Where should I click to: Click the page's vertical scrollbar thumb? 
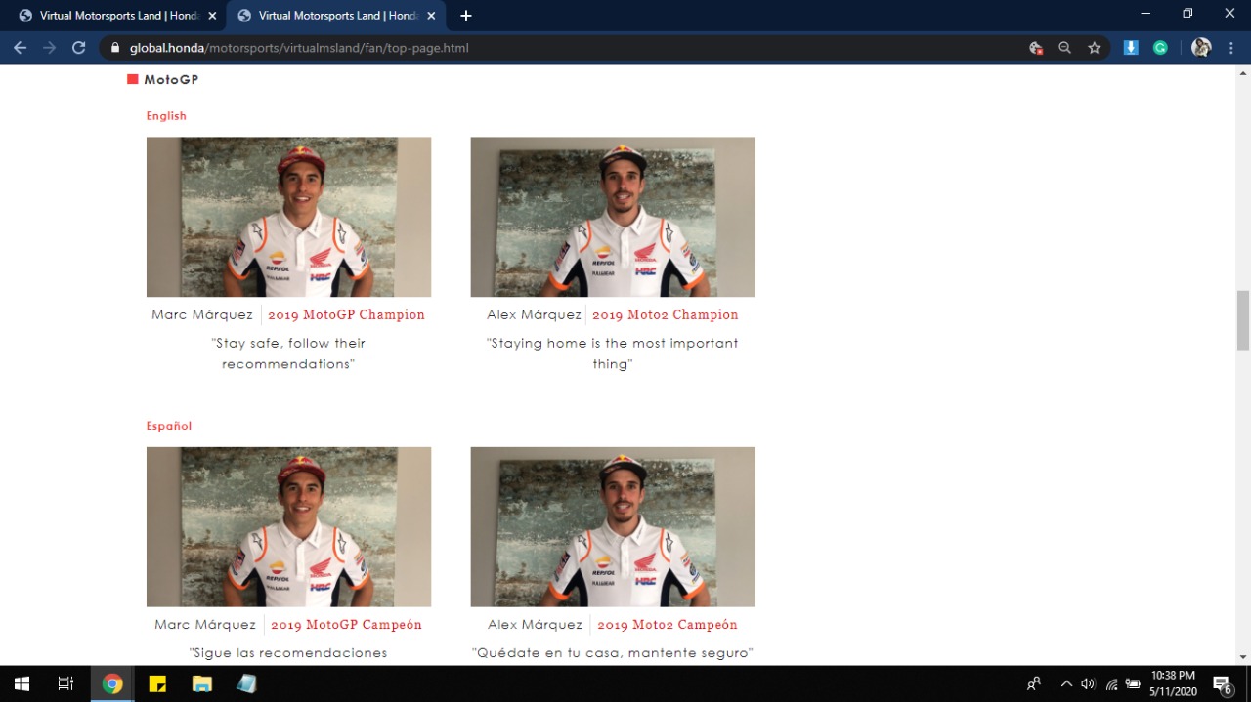[1243, 319]
